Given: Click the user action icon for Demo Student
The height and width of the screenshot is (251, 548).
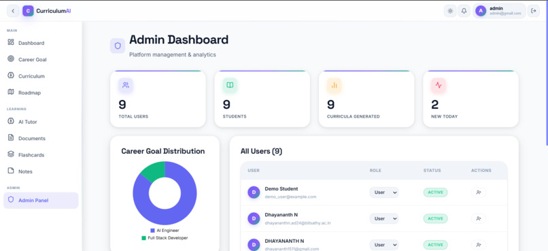Looking at the screenshot, I should point(479,193).
